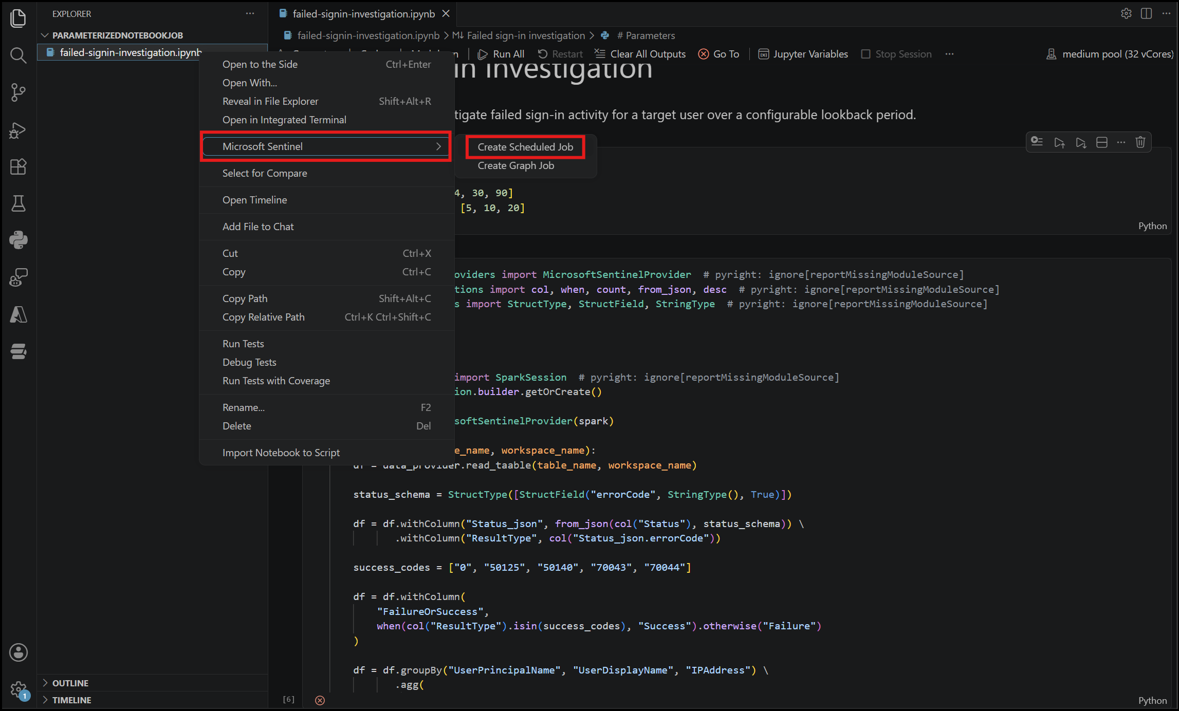Click the Explorer views and more actions ellipsis
Image resolution: width=1179 pixels, height=711 pixels.
pyautogui.click(x=250, y=14)
